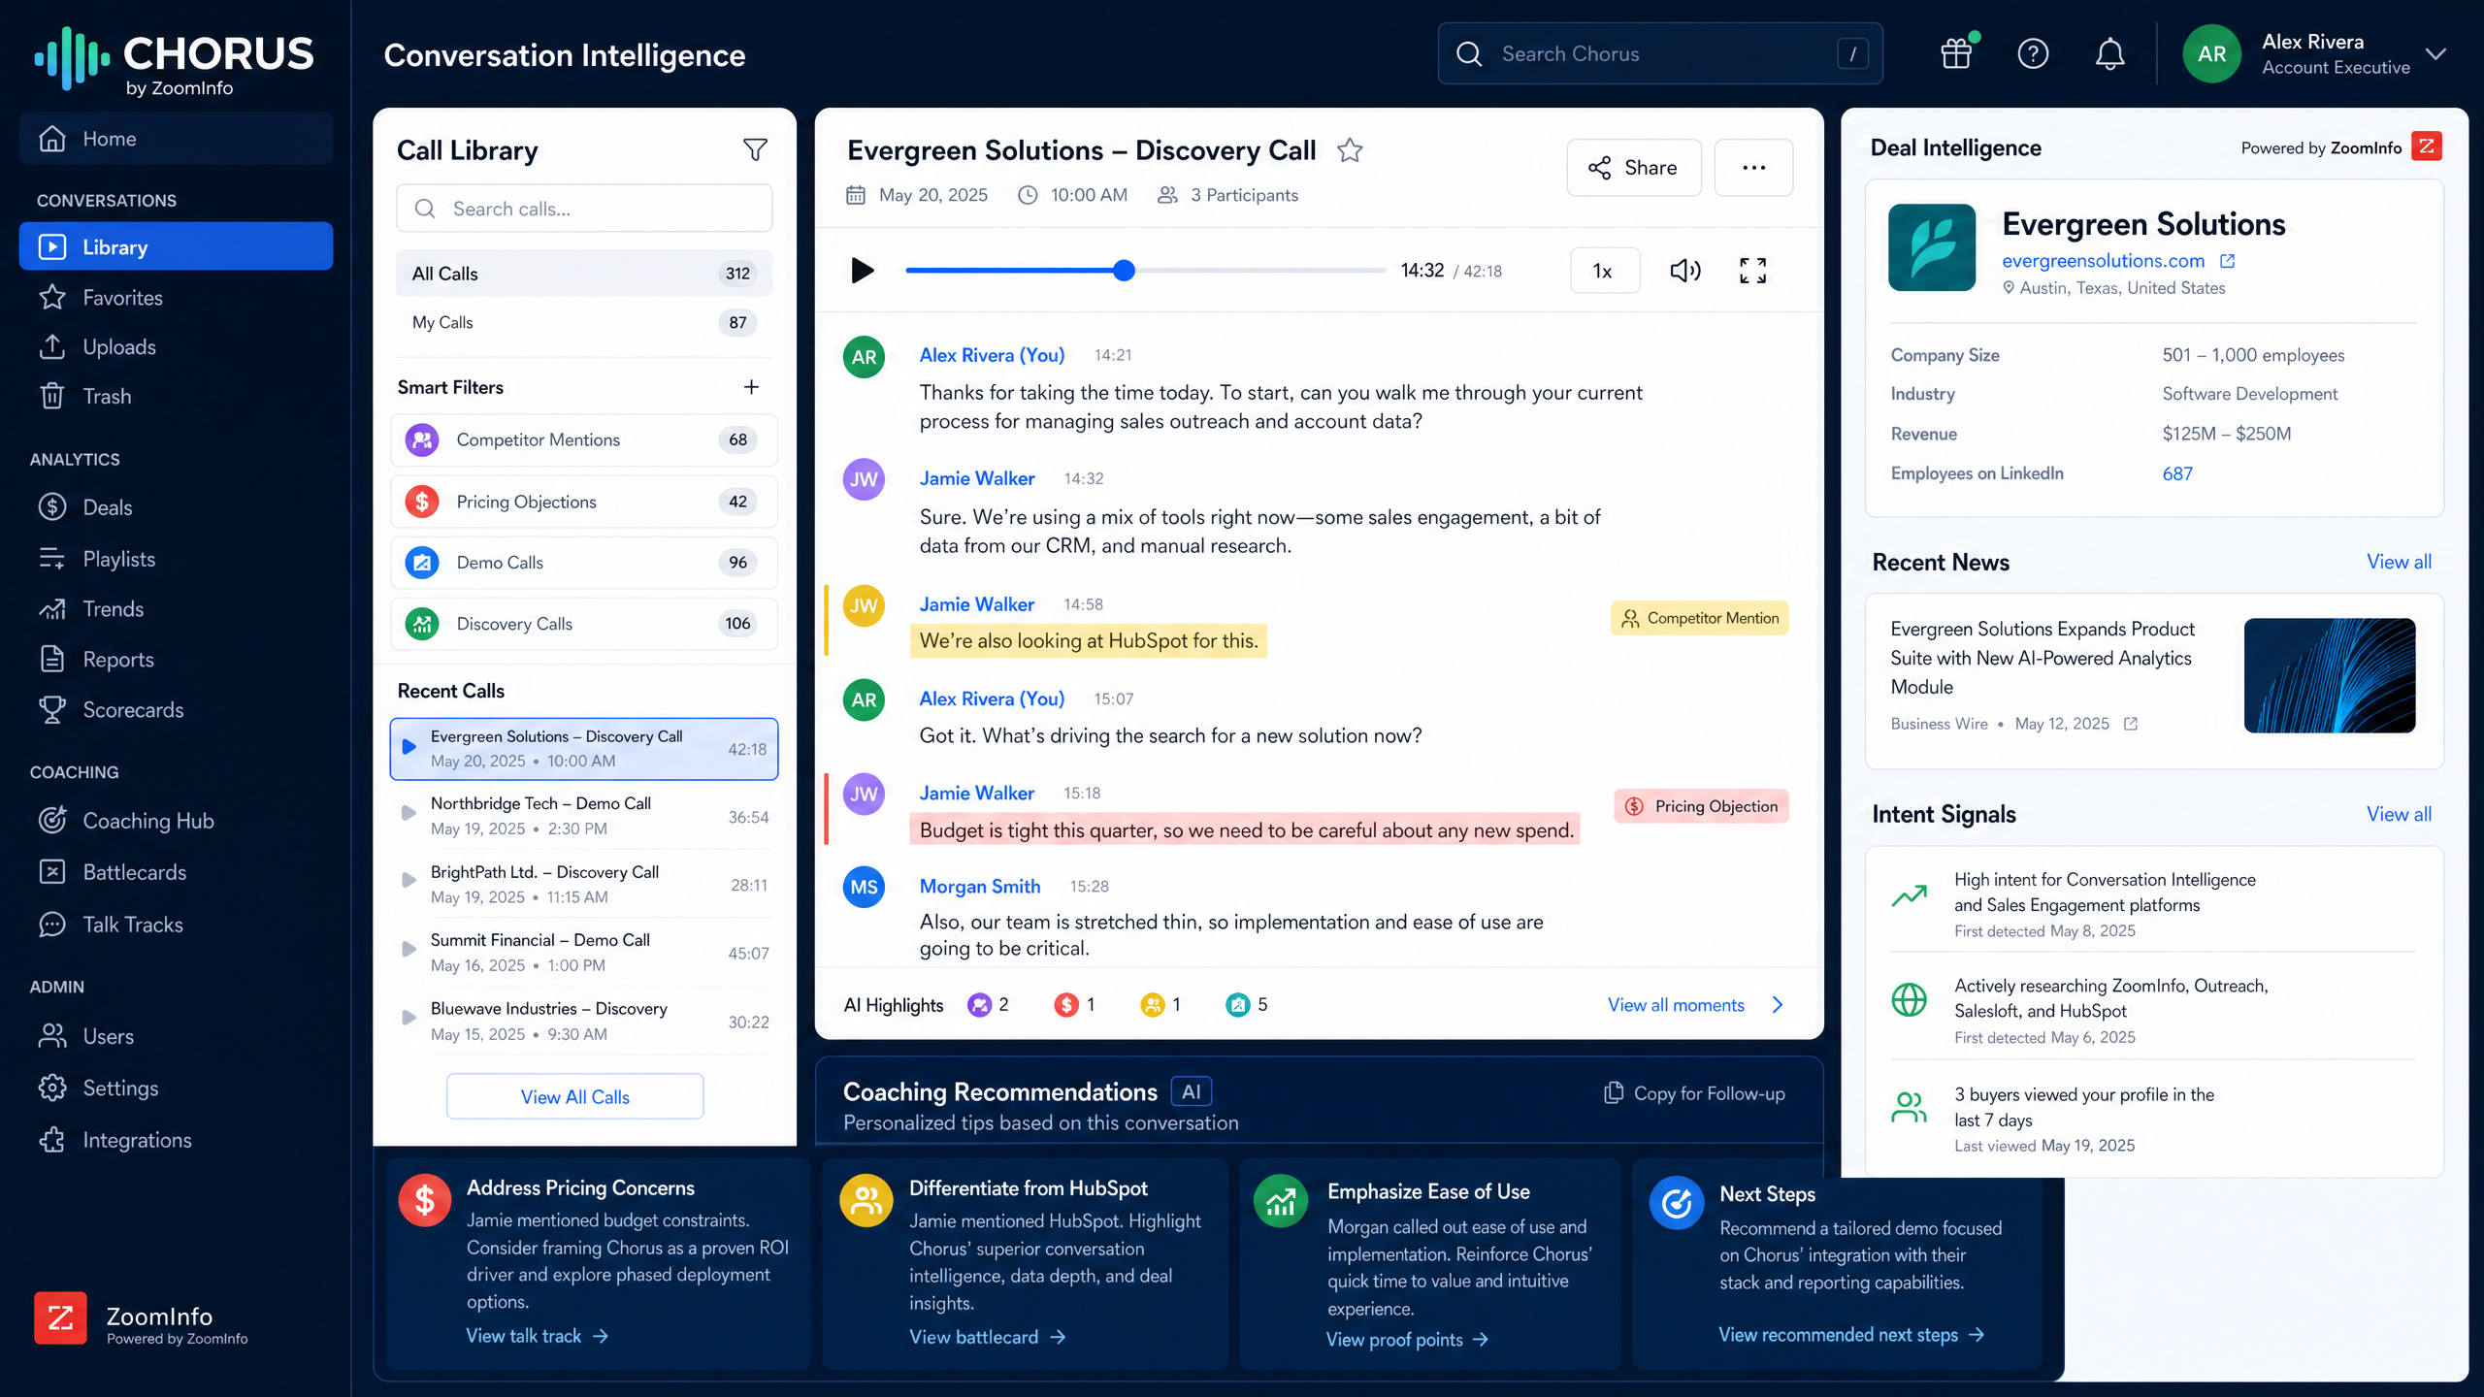2484x1397 pixels.
Task: Click in the Search calls field
Action: pos(584,209)
